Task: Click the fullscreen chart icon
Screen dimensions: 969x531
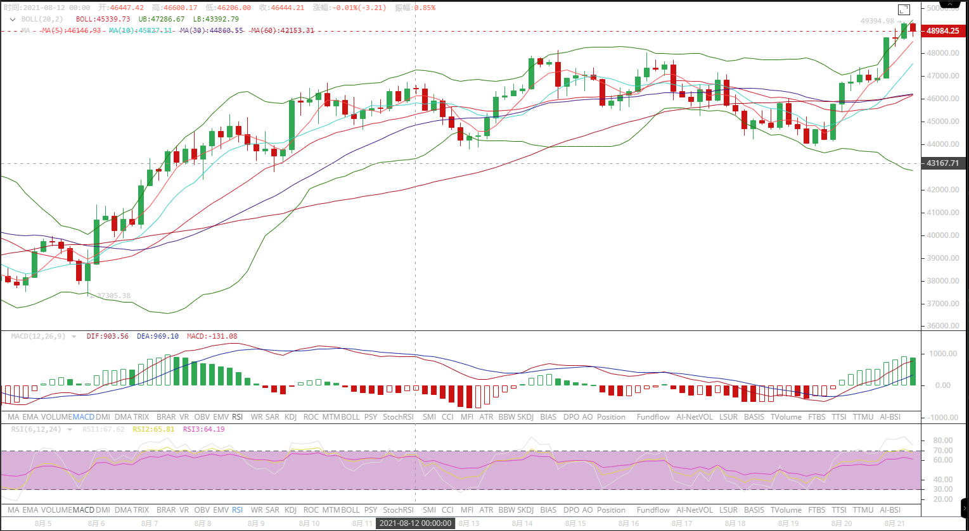Action: pos(904,9)
